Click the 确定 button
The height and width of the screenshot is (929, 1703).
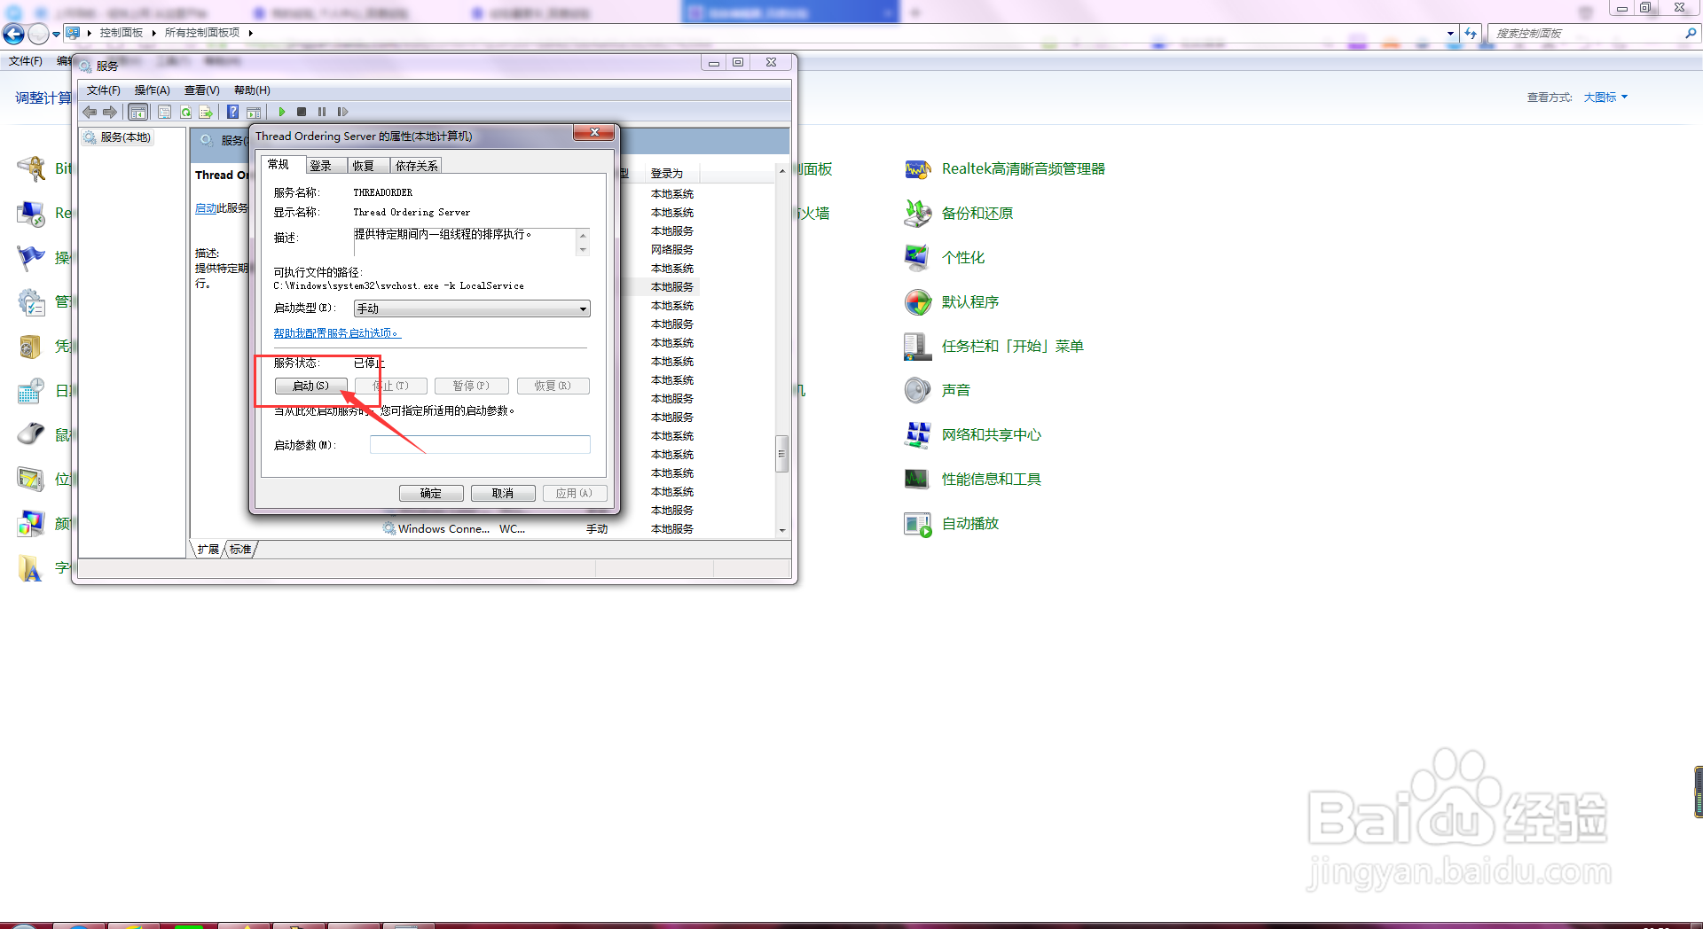tap(431, 493)
